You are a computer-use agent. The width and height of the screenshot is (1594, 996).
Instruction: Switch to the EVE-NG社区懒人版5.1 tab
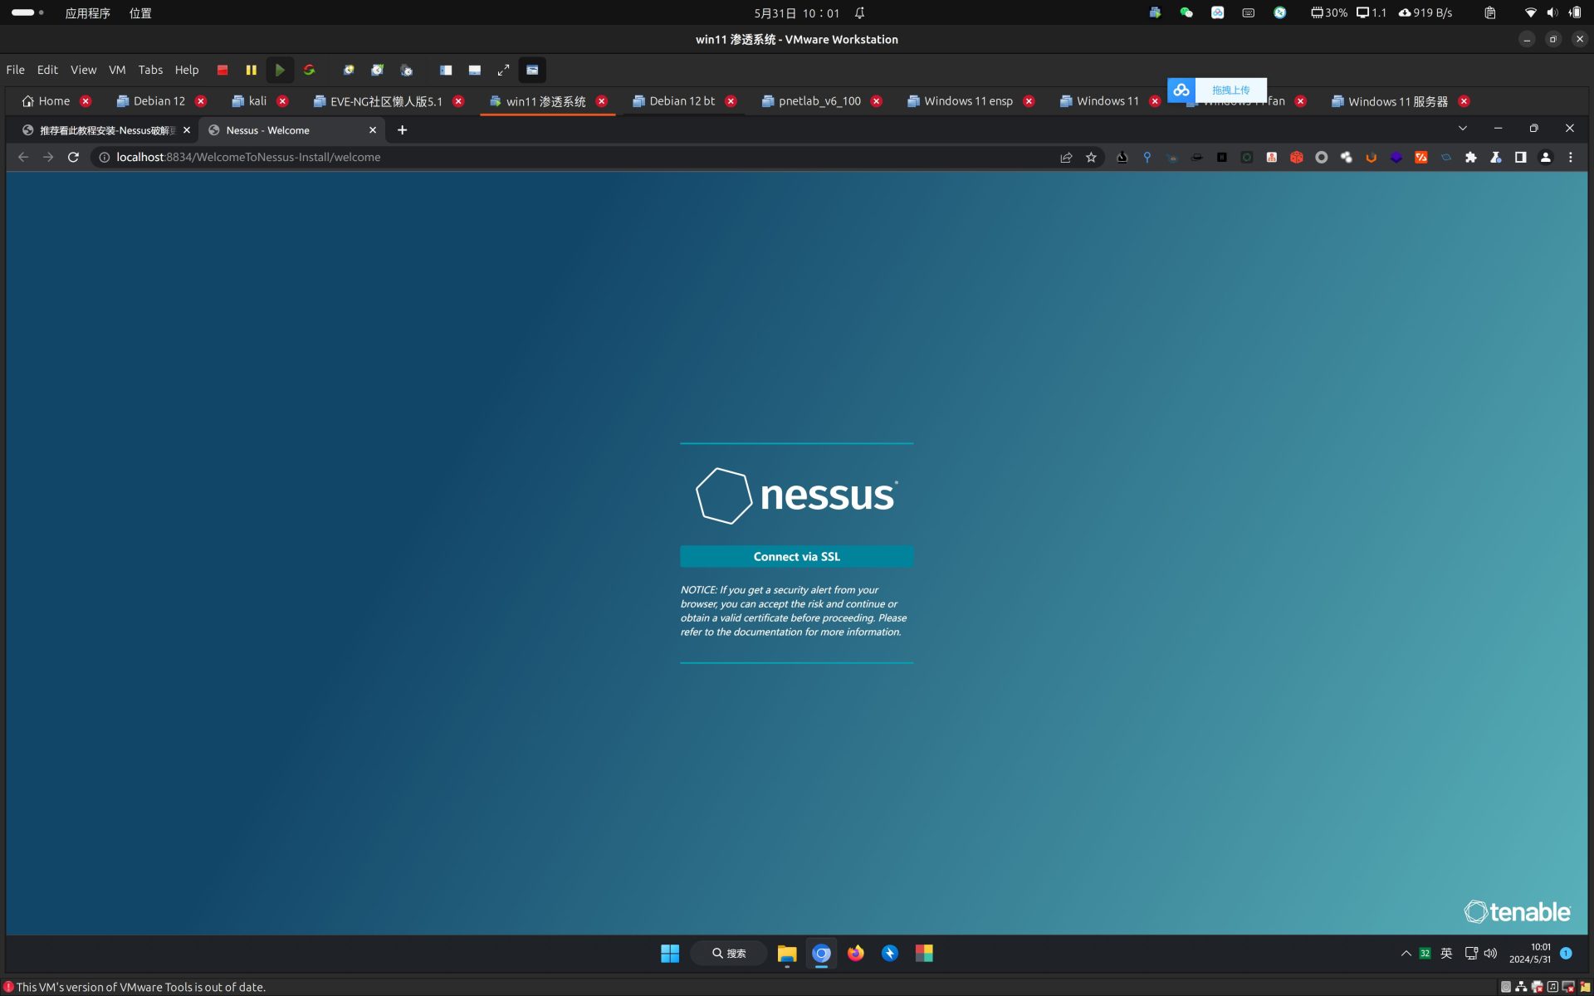[x=378, y=101]
